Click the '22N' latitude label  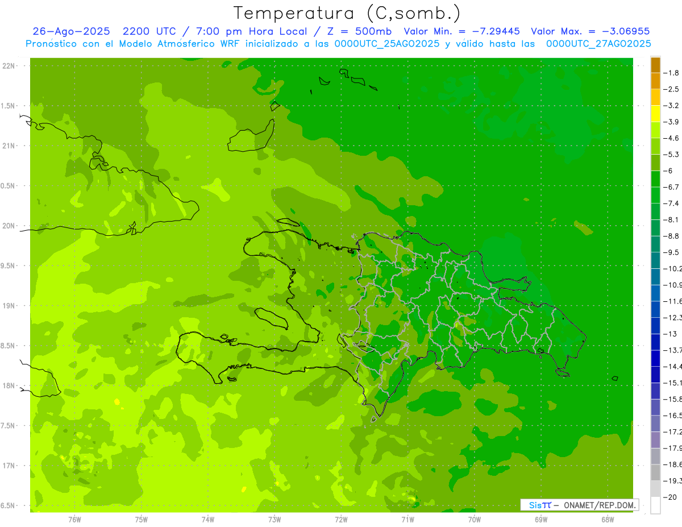(x=9, y=65)
